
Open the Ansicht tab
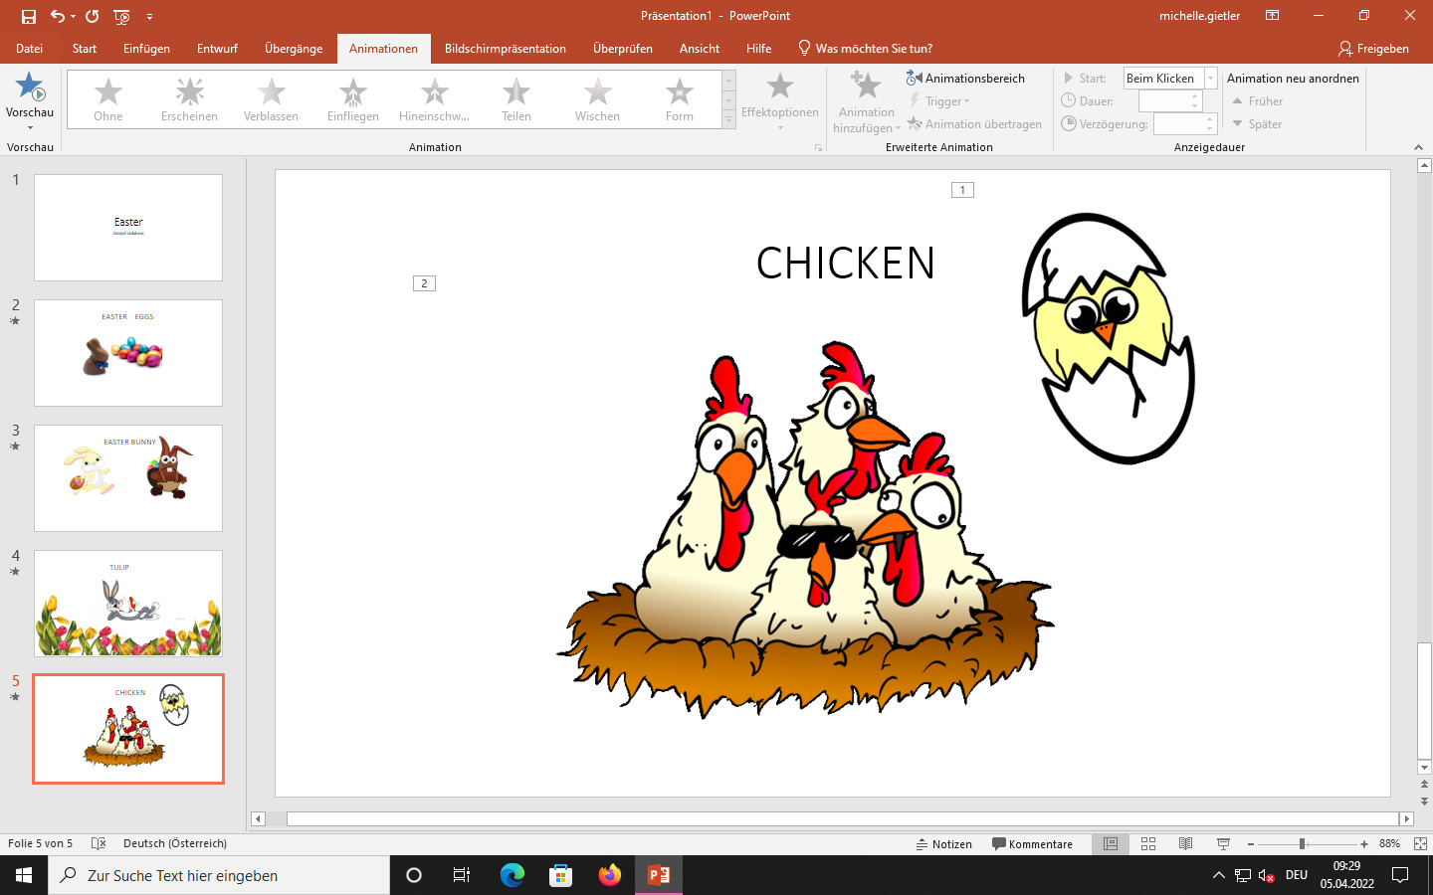[x=700, y=48]
